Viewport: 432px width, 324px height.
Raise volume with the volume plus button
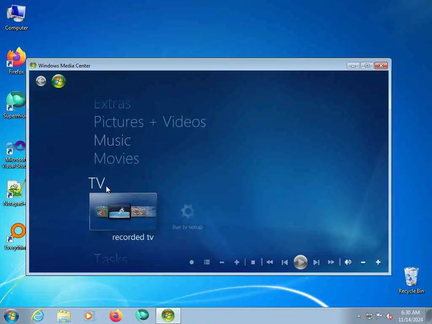tap(378, 262)
